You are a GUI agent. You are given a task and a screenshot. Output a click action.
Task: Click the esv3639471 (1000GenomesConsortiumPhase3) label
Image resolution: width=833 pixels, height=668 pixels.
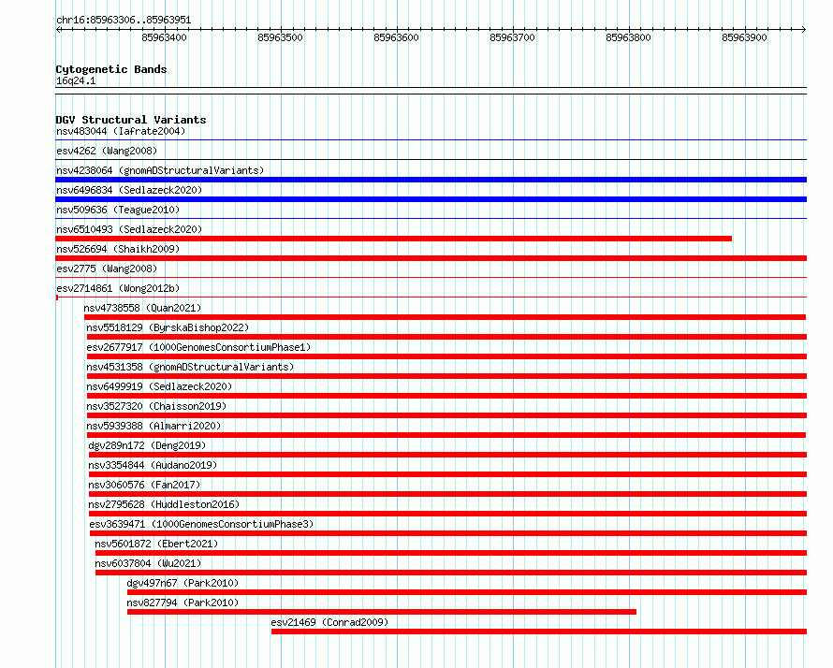202,524
